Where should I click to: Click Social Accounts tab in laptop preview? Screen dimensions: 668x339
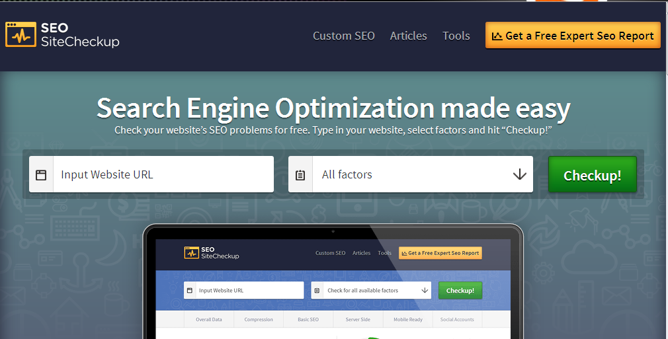(457, 319)
